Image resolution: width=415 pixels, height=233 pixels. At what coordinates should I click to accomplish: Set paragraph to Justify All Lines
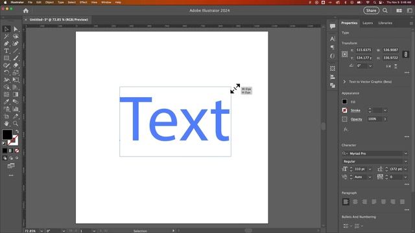(402, 202)
